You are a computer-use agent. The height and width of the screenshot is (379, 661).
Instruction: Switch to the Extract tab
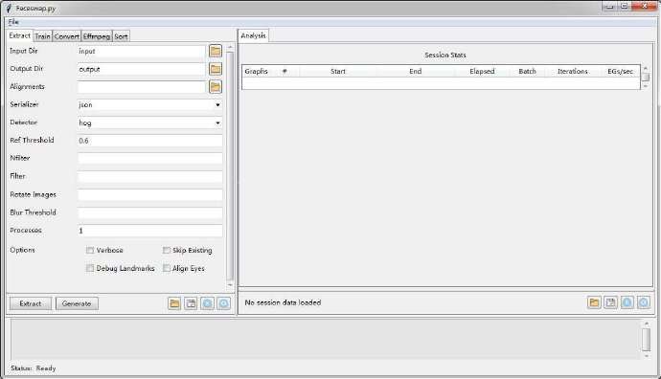pos(20,35)
